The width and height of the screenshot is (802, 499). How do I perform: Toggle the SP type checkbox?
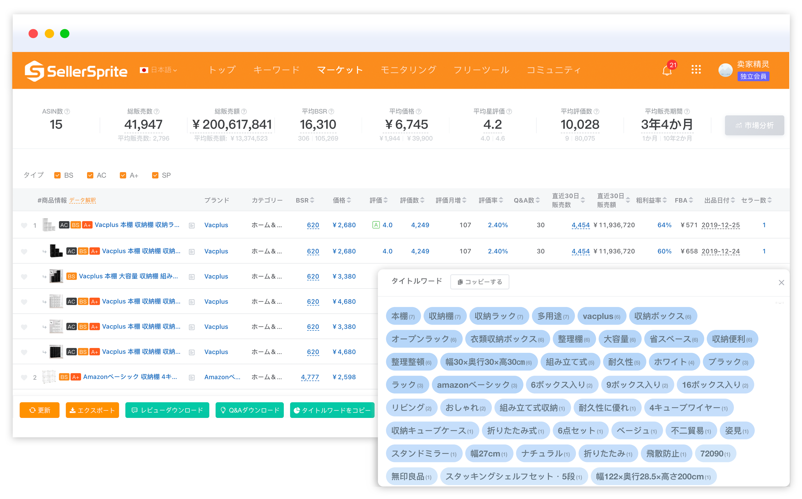point(155,175)
